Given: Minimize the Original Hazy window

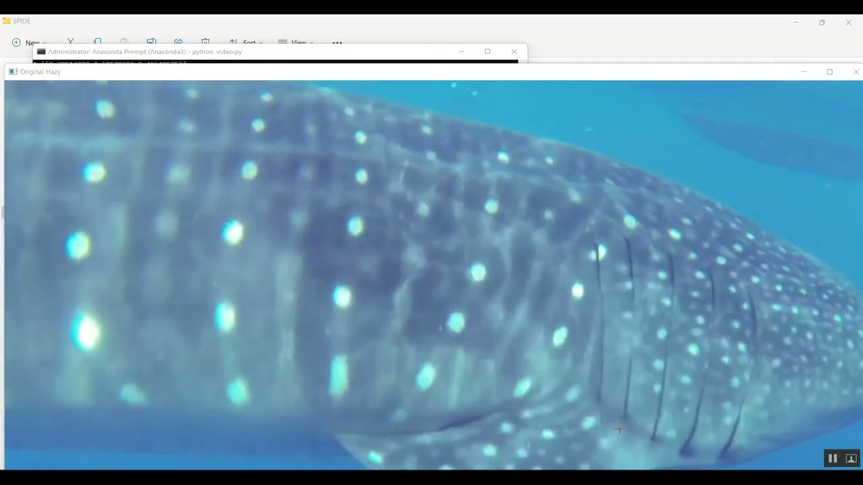Looking at the screenshot, I should (804, 71).
